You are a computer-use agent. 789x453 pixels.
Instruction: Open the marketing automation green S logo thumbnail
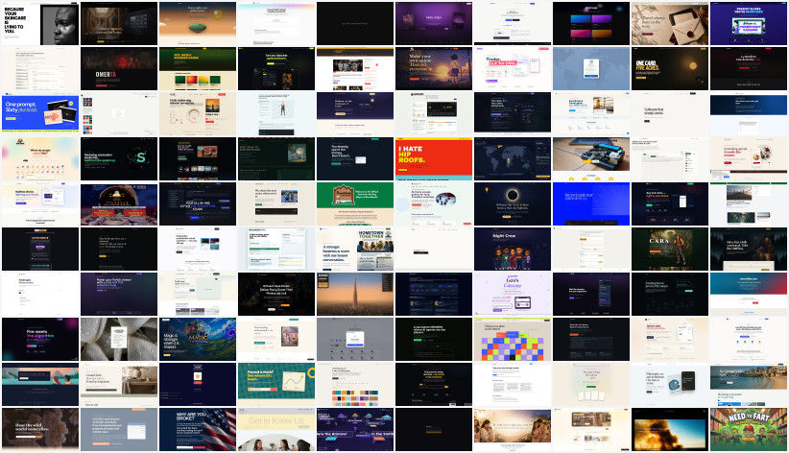coord(119,158)
